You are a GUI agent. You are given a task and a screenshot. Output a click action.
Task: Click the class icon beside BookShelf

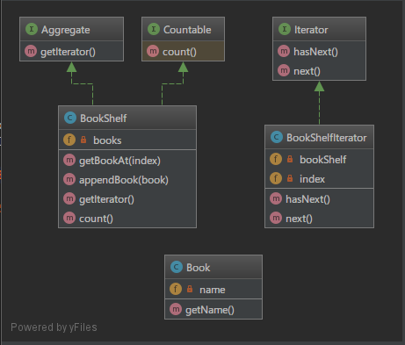click(70, 118)
